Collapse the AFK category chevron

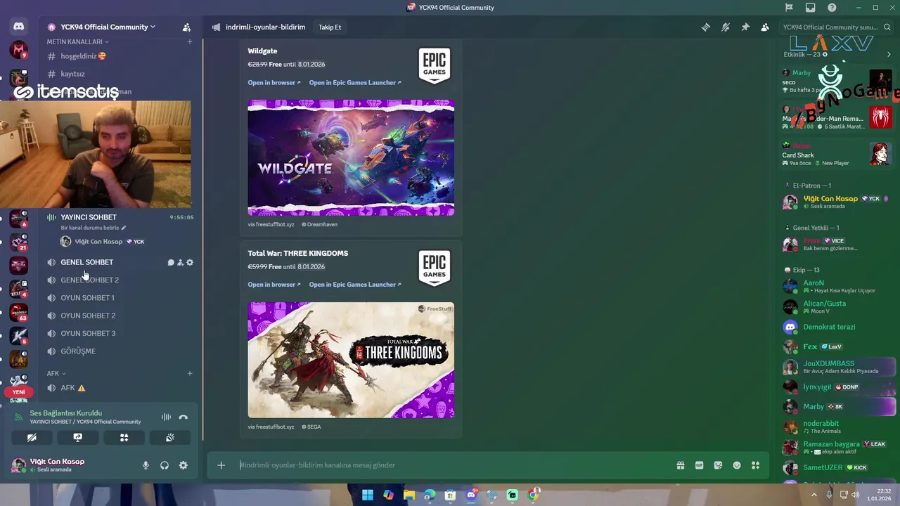(x=63, y=374)
